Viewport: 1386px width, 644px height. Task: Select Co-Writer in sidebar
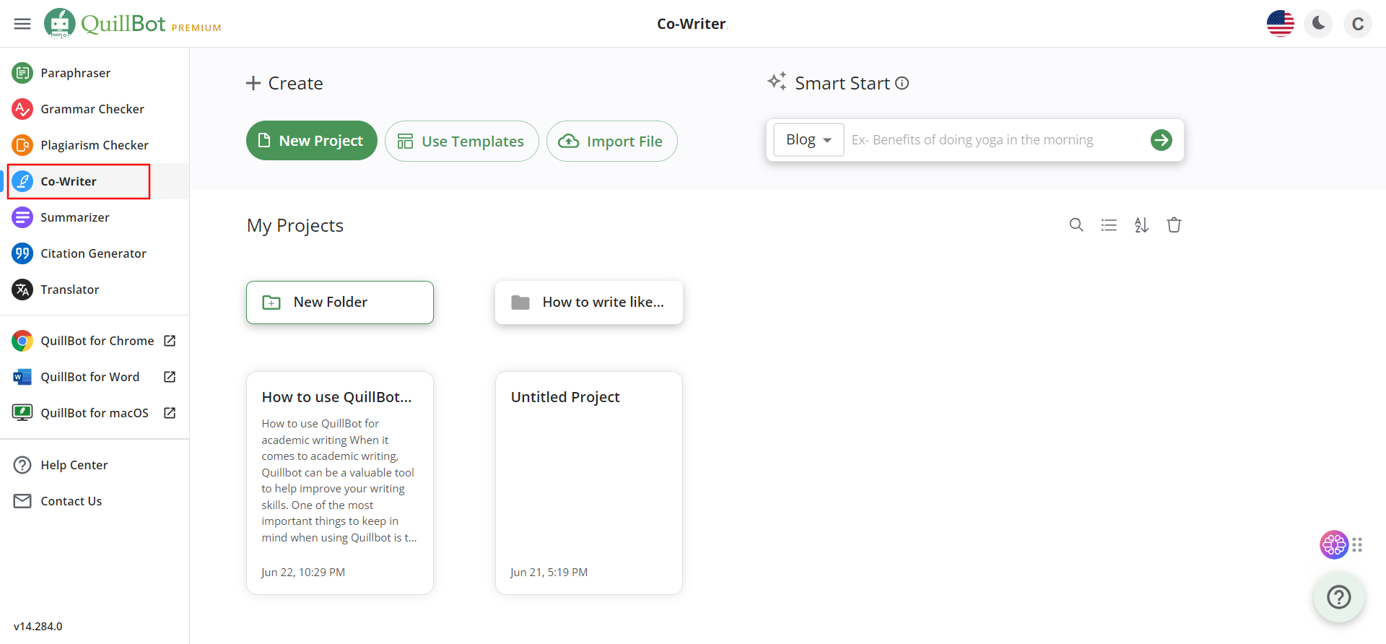(x=95, y=181)
